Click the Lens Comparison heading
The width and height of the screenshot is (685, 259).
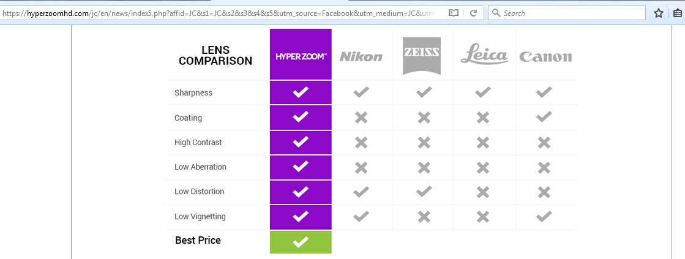tap(215, 56)
